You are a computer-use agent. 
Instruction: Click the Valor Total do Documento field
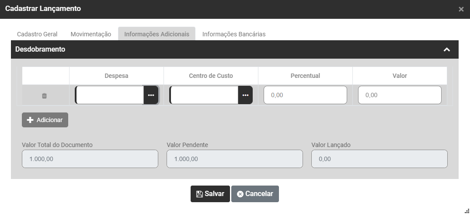[x=90, y=159]
